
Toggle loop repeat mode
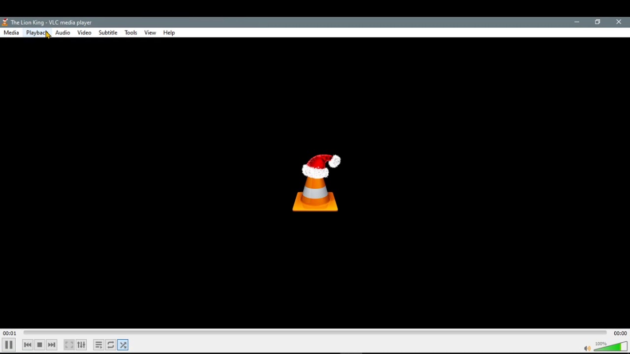click(x=111, y=345)
